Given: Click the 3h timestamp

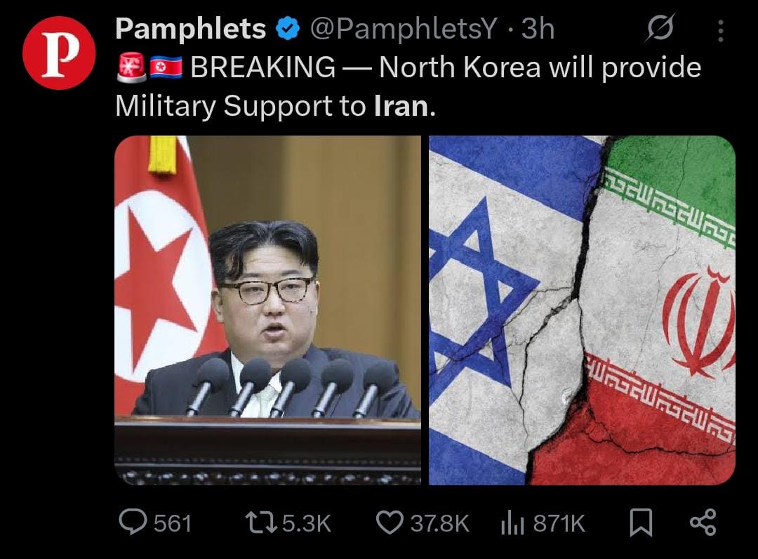Looking at the screenshot, I should point(538,29).
